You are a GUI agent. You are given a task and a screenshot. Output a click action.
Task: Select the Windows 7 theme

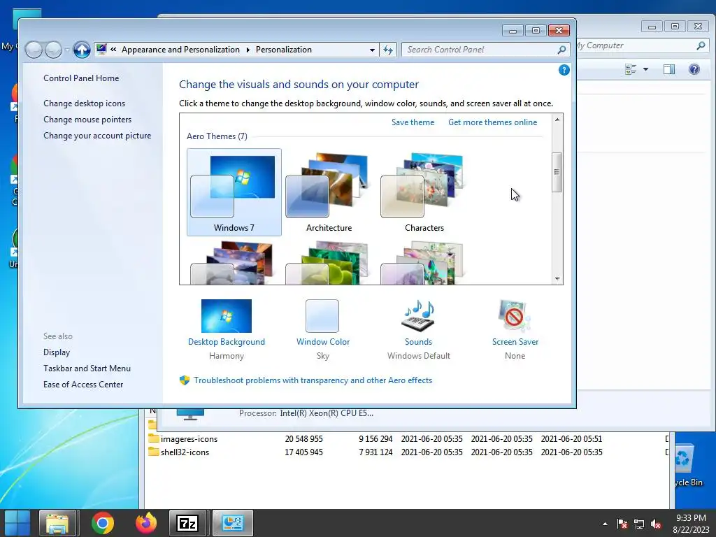234,192
